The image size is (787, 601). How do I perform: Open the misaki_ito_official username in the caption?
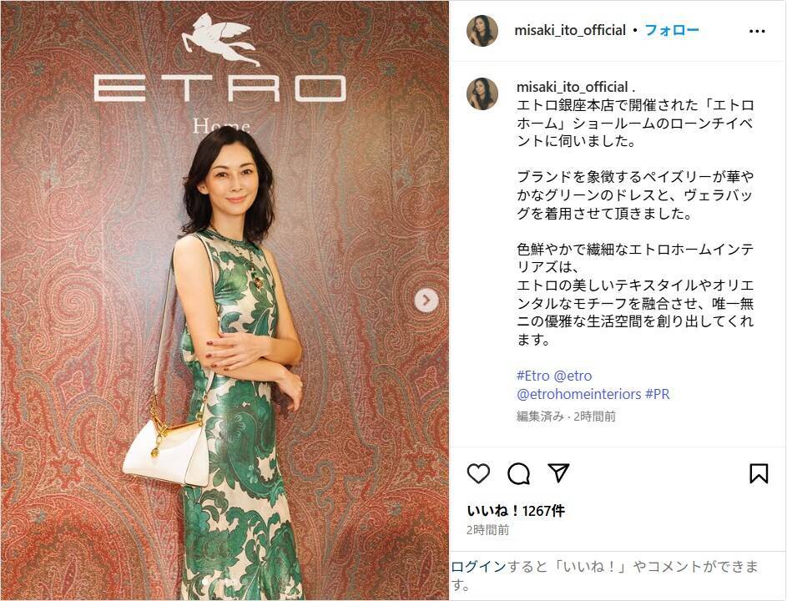click(x=573, y=87)
